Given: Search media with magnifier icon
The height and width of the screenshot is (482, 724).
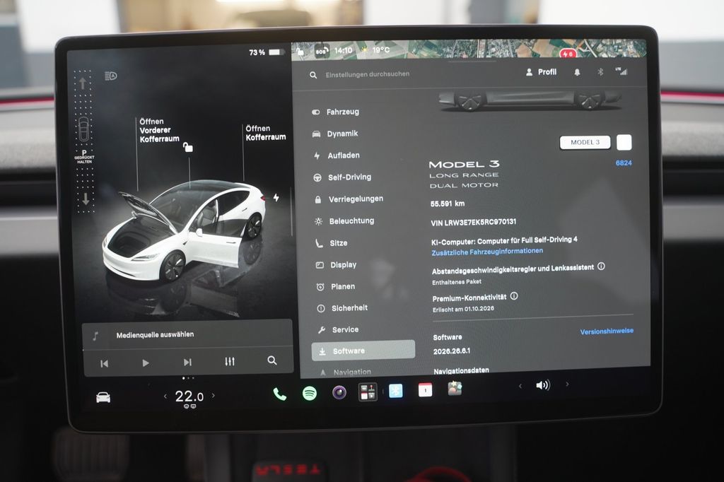Looking at the screenshot, I should pos(272,360).
